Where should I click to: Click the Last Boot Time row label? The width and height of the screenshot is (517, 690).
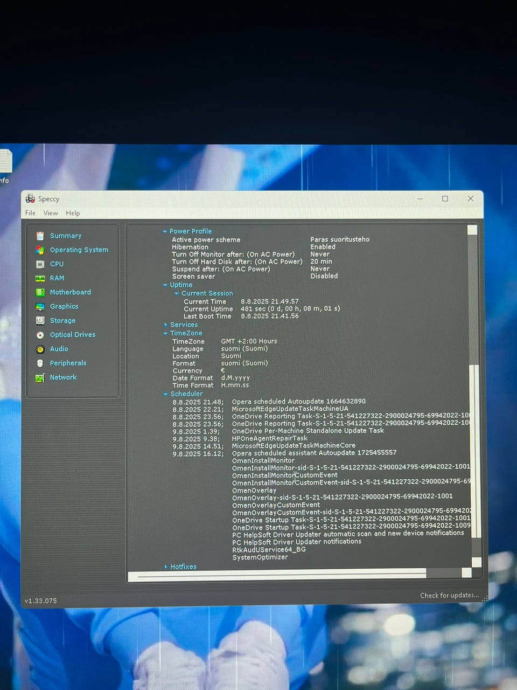coord(207,316)
